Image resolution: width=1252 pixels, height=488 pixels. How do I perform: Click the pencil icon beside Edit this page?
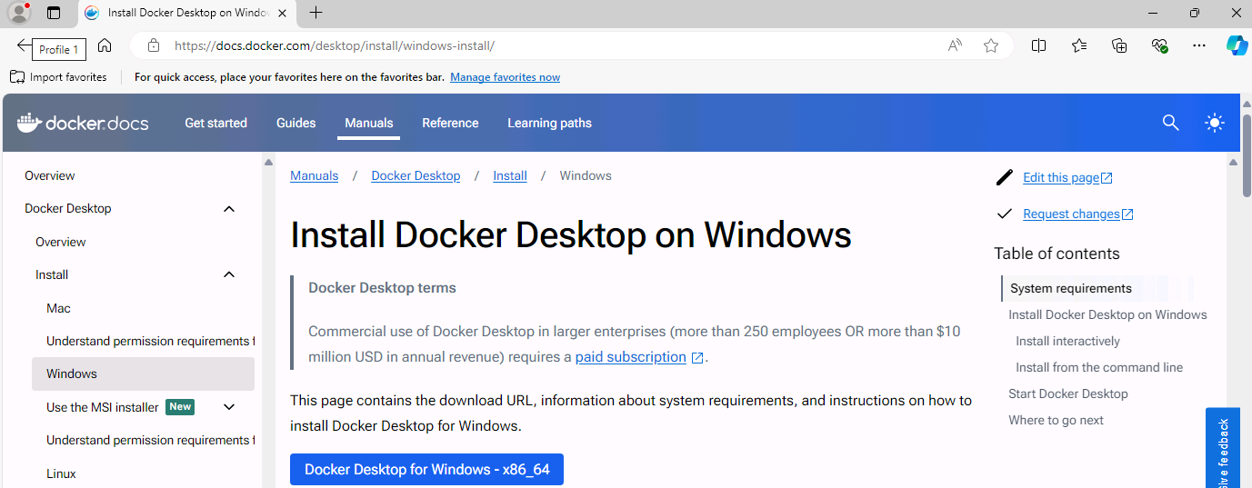click(1005, 177)
